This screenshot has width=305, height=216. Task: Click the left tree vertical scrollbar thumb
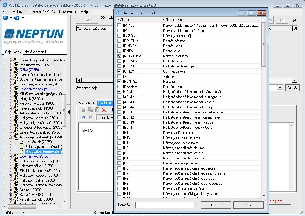(x=64, y=110)
